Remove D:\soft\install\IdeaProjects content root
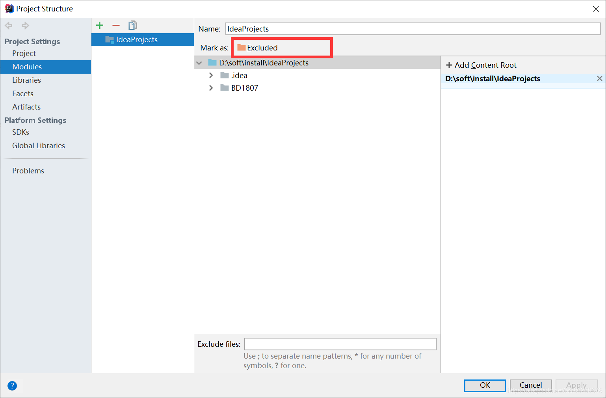The height and width of the screenshot is (398, 606). (599, 78)
